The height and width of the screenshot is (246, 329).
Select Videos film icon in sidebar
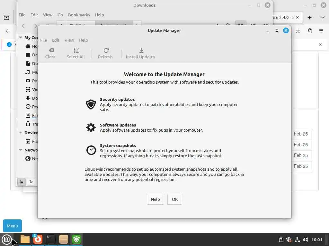28,90
